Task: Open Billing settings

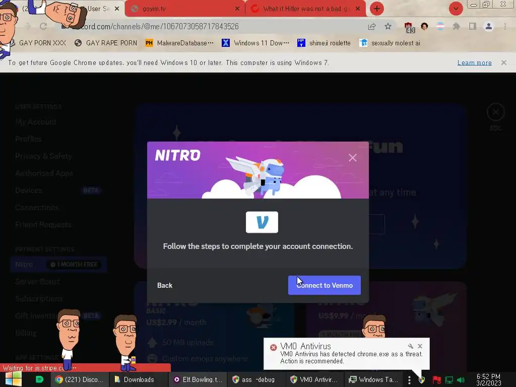Action: 26,333
